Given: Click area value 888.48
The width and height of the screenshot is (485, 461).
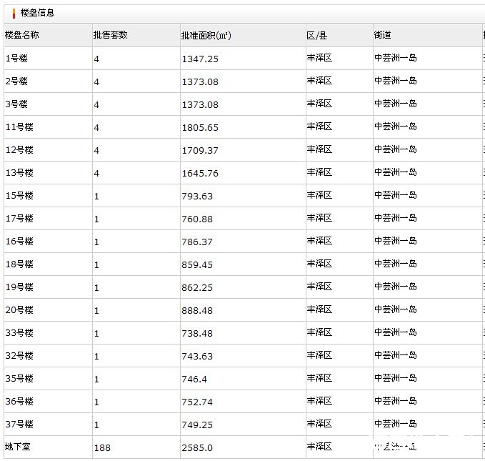Looking at the screenshot, I should (197, 310).
